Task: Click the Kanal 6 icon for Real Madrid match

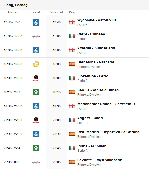Action: (x=36, y=134)
